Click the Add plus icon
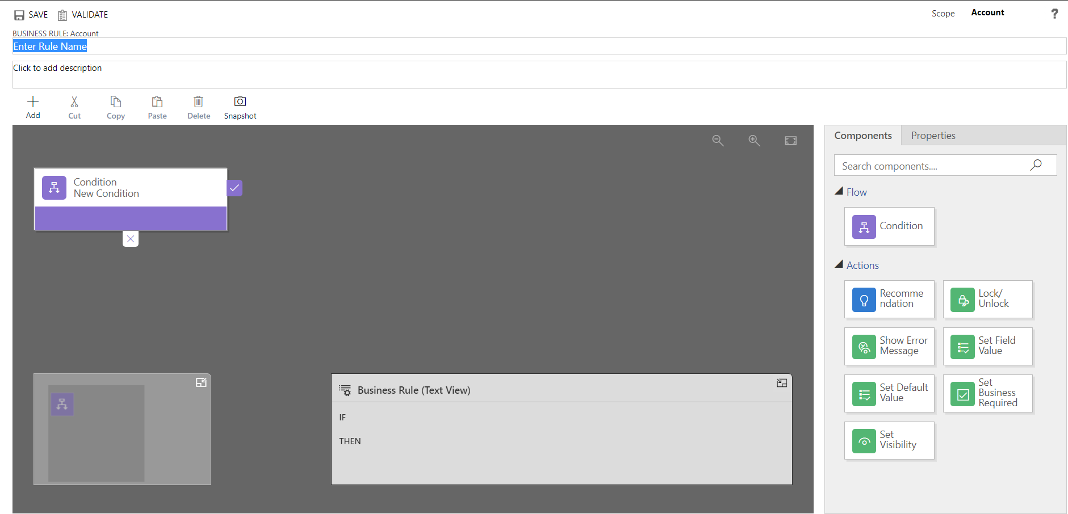Image resolution: width=1068 pixels, height=514 pixels. click(33, 102)
